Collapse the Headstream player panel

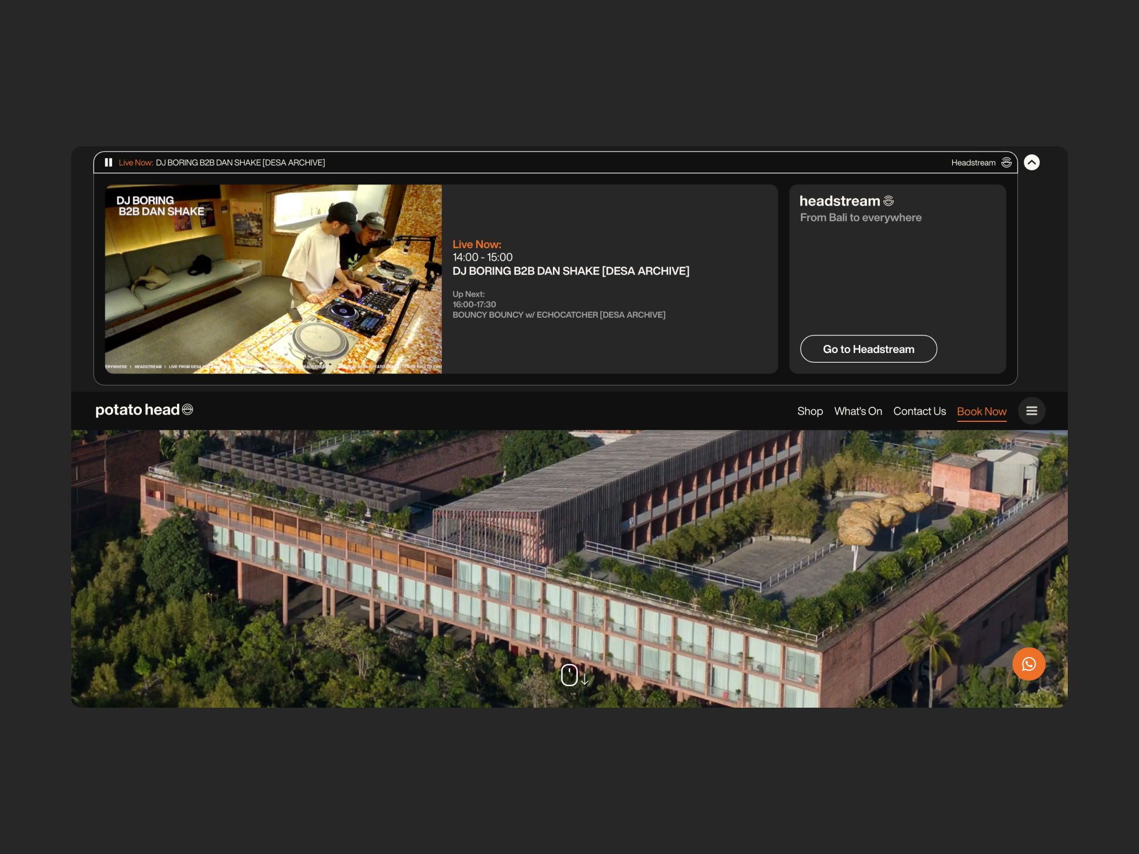pyautogui.click(x=1031, y=163)
